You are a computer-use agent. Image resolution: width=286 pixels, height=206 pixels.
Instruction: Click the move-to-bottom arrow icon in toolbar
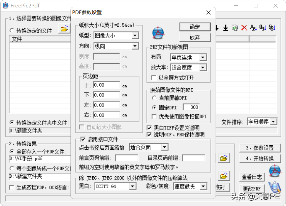[x=226, y=28]
